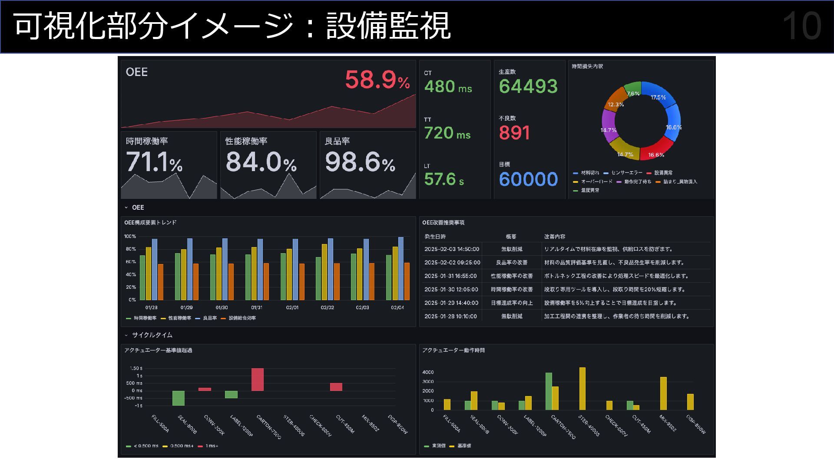Click the '< 0.500 ms' green legend marker

coord(128,446)
